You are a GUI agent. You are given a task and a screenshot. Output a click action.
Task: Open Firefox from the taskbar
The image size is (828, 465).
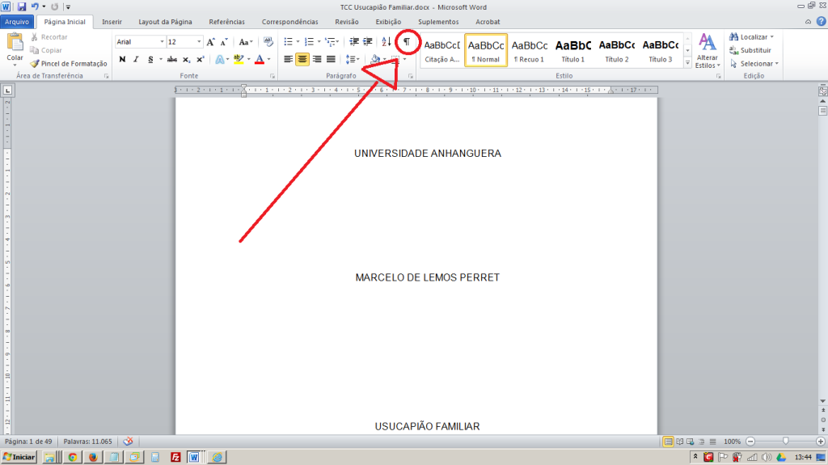(x=93, y=457)
